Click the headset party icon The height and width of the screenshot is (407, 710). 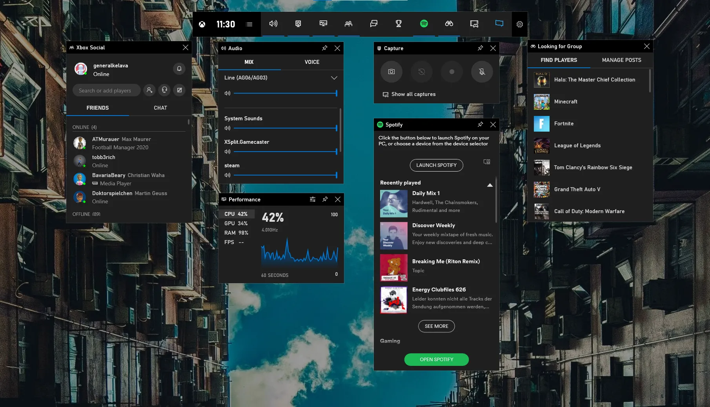click(164, 90)
